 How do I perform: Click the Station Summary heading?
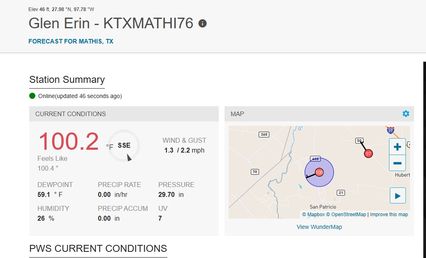click(67, 80)
